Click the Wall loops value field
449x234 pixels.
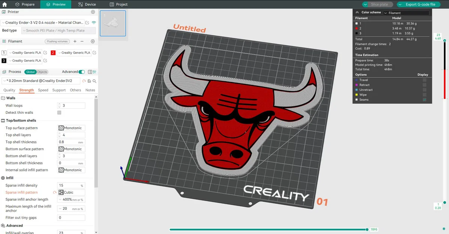pyautogui.click(x=71, y=106)
